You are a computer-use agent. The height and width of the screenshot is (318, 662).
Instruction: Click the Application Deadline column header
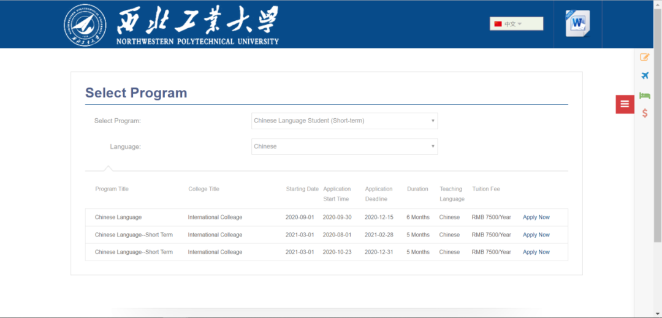pyautogui.click(x=379, y=194)
